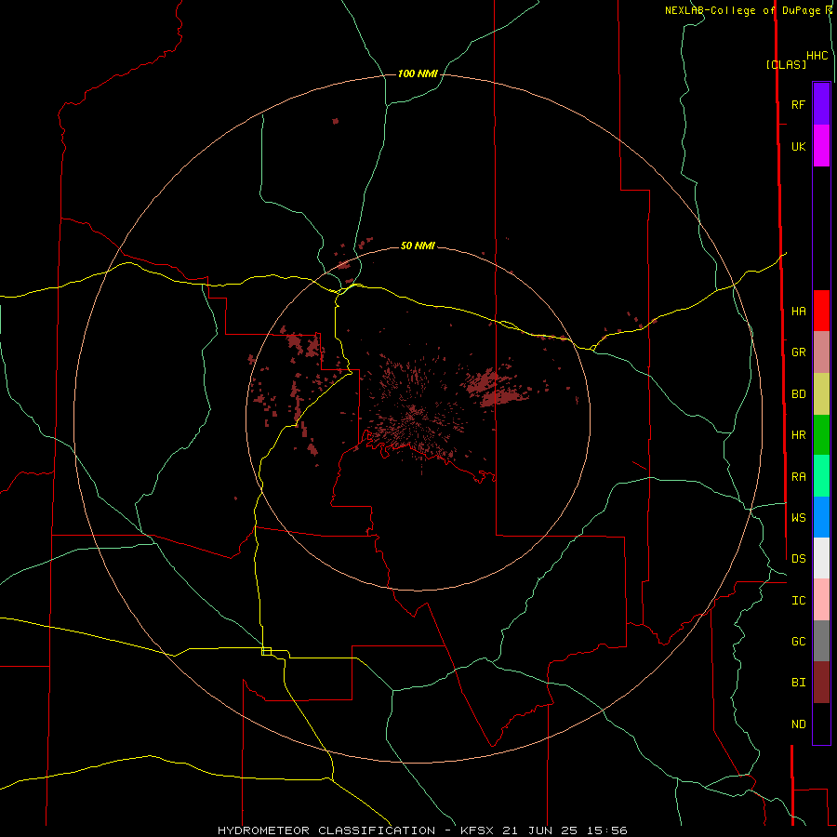Click the HHC product label
This screenshot has height=837, width=837.
[x=817, y=56]
